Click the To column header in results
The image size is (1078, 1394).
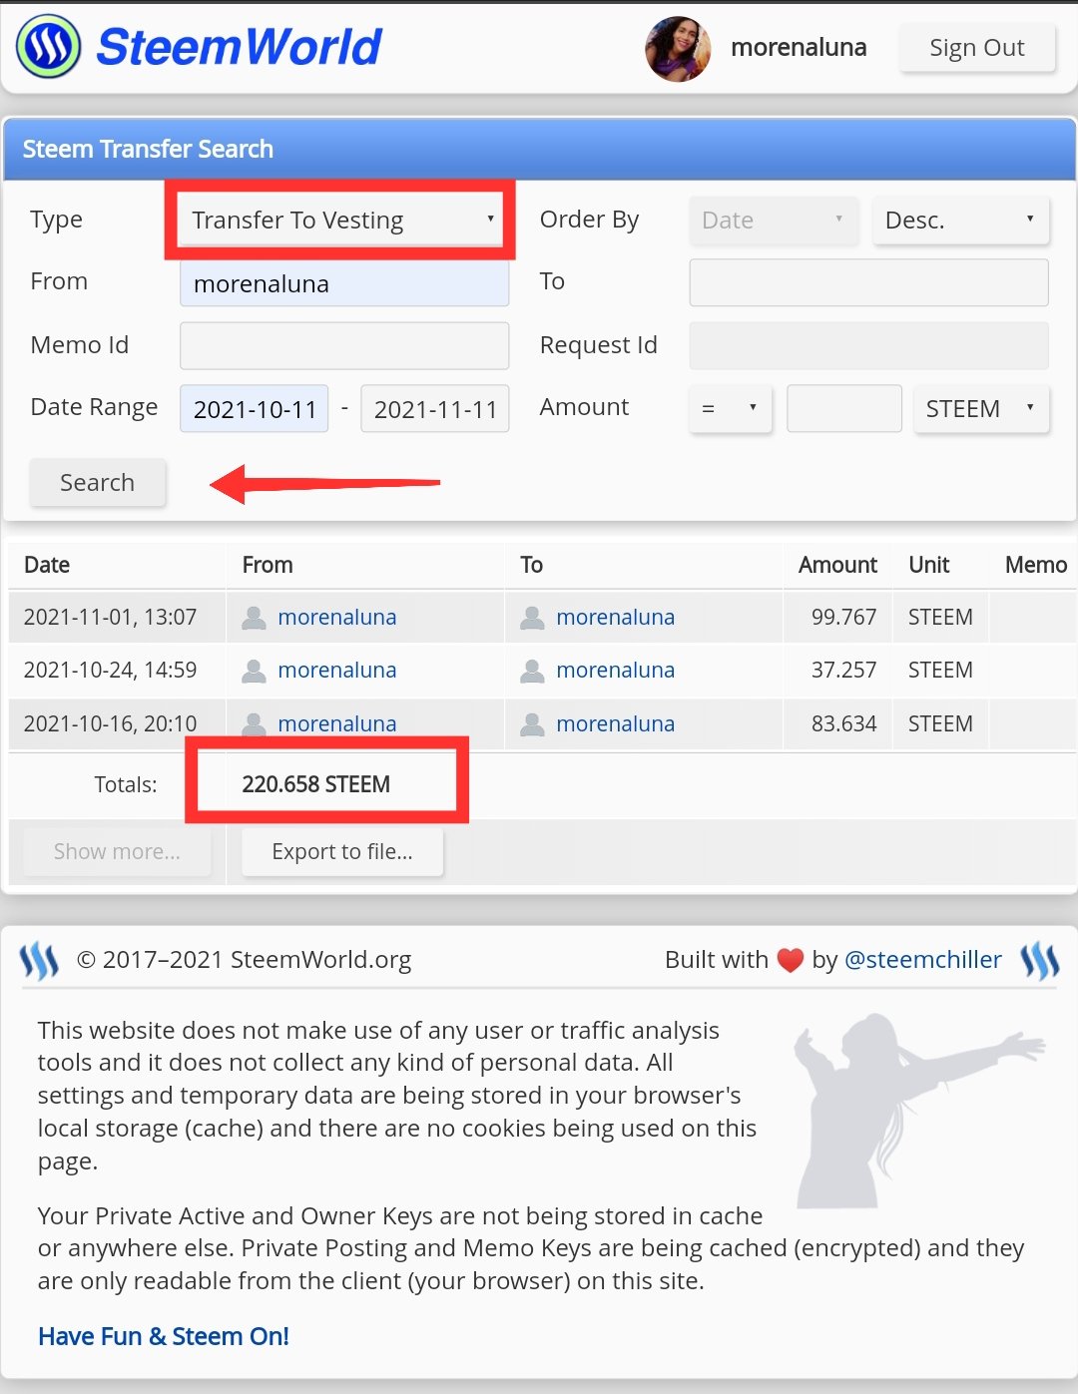[531, 565]
